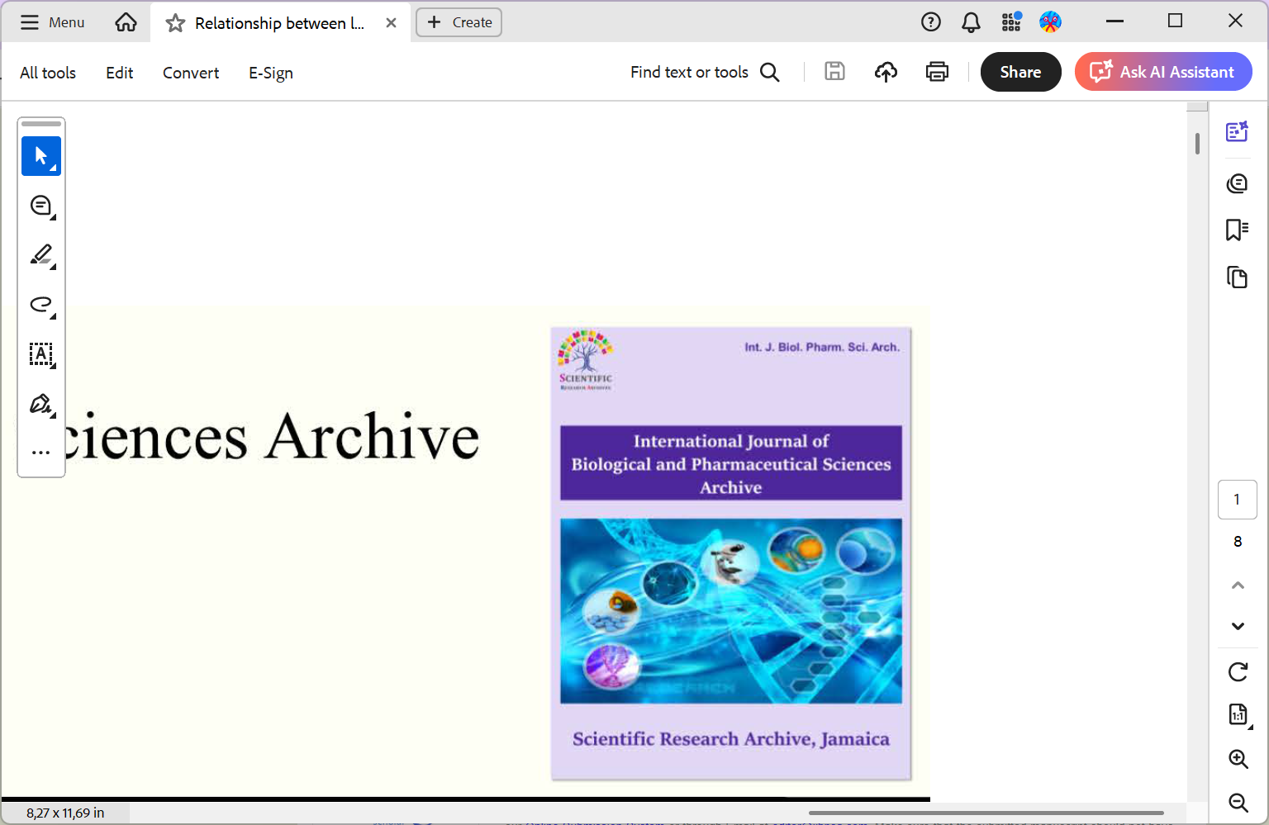Click Find text or tools search
The height and width of the screenshot is (825, 1269).
[705, 72]
